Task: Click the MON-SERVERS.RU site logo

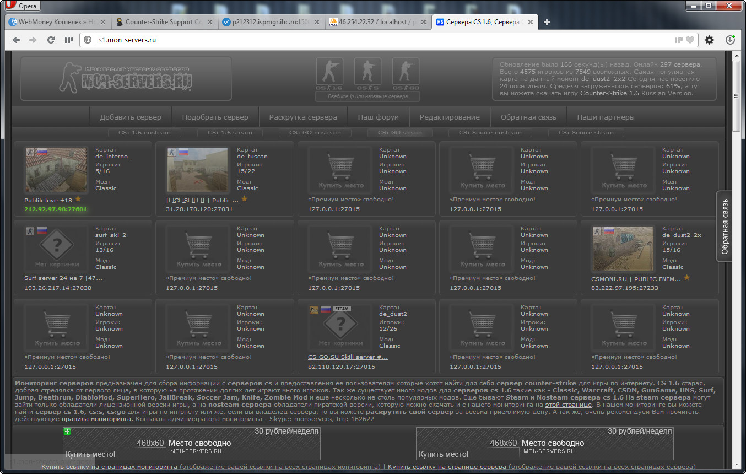Action: (126, 78)
